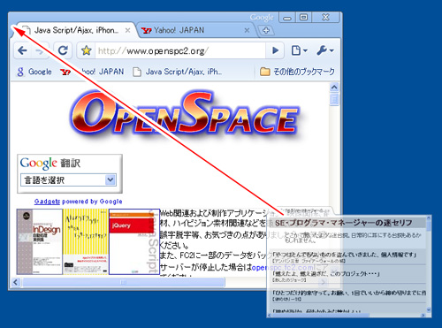Bookmark this page with the star icon
The height and width of the screenshot is (328, 442).
pos(87,50)
